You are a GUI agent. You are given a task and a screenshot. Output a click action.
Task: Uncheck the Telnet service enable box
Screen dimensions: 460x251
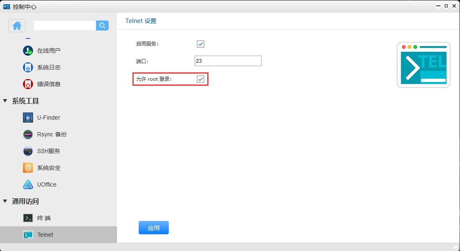(x=200, y=44)
